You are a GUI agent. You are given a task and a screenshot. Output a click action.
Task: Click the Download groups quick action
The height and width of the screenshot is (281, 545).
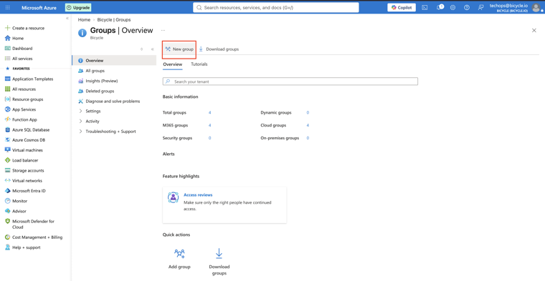click(x=219, y=262)
